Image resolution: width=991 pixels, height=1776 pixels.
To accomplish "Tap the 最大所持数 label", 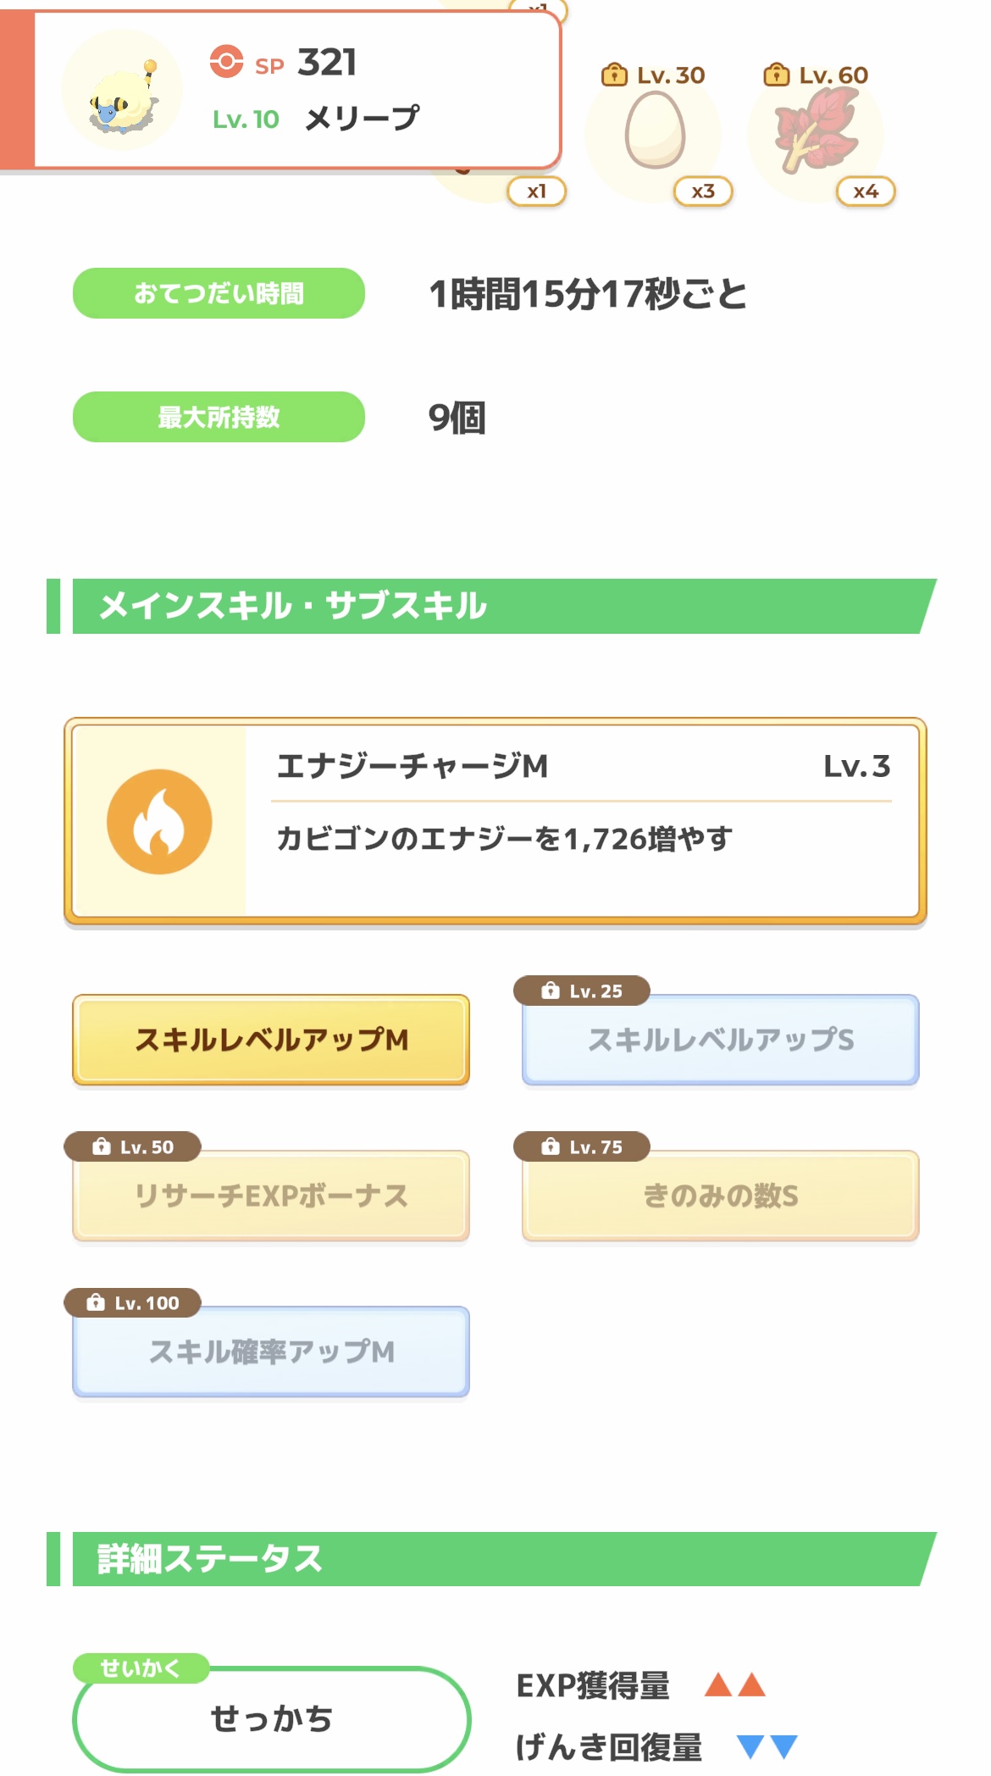I will [x=219, y=417].
